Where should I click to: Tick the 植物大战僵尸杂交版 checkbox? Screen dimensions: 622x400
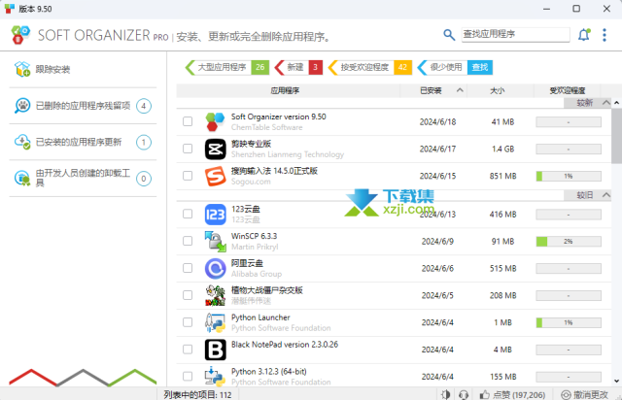[188, 295]
